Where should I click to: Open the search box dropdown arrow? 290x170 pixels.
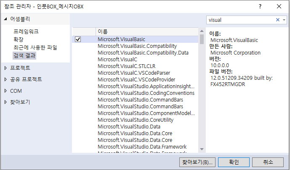284,20
